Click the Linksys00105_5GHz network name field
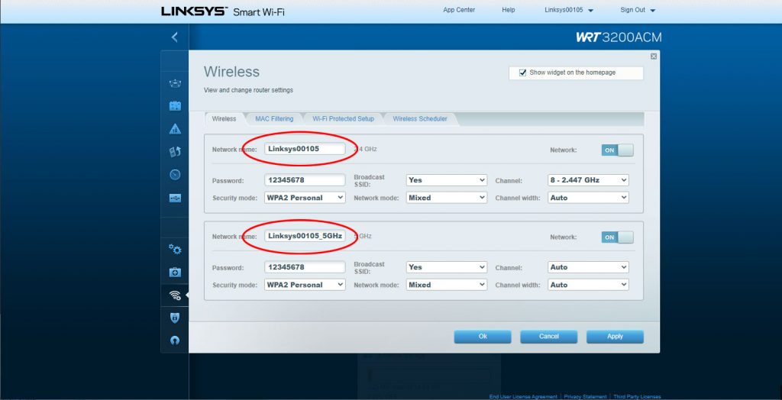This screenshot has width=782, height=400. [x=305, y=236]
